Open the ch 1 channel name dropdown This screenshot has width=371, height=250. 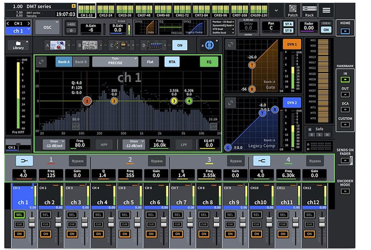18,31
